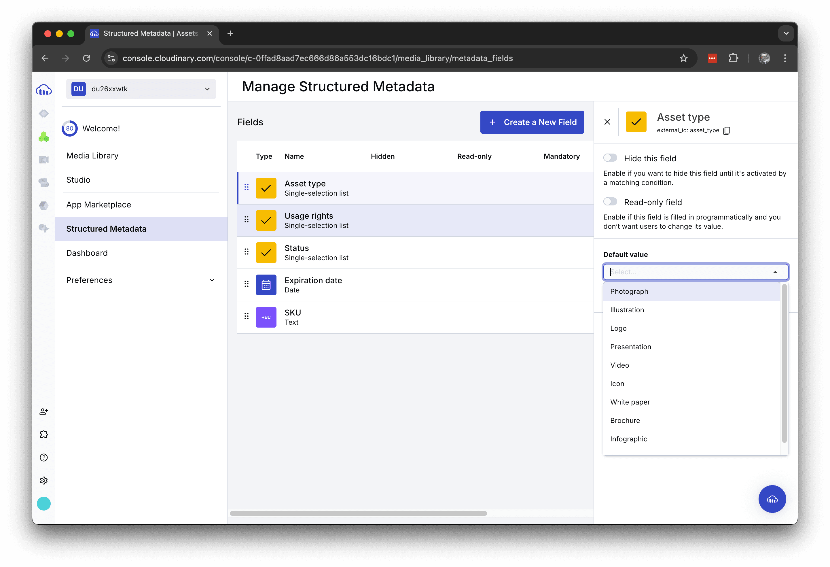The image size is (830, 567).
Task: Collapse the Default value dropdown arrow
Action: pos(775,272)
